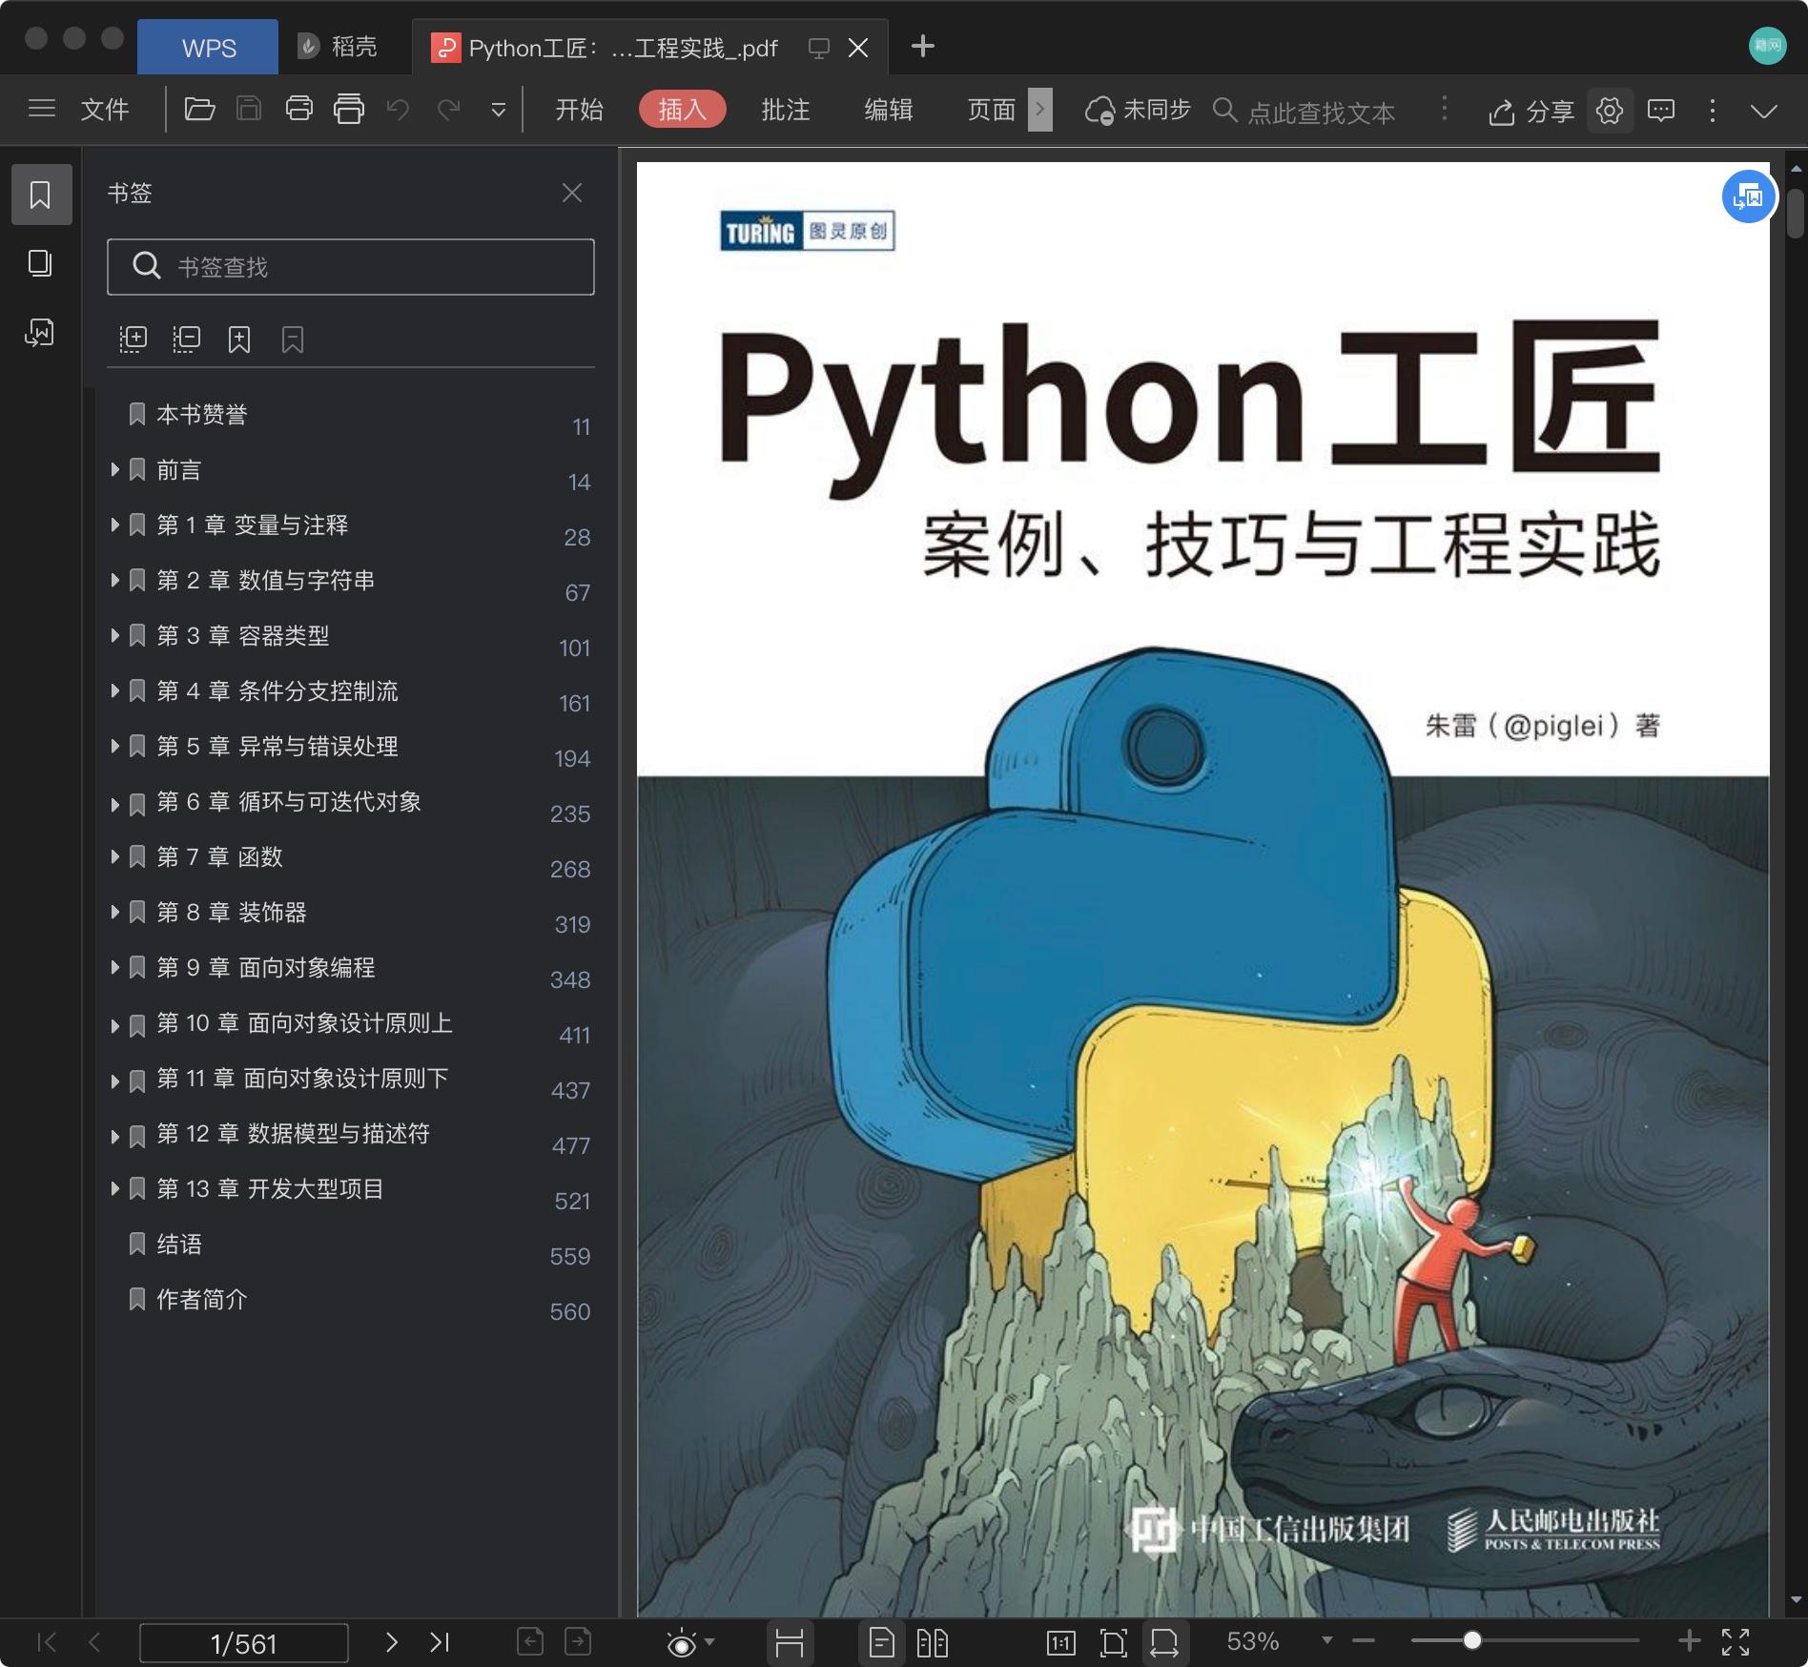This screenshot has width=1808, height=1667.
Task: Expand 第 7 章 函数 bookmark
Action: tap(114, 856)
